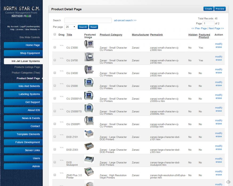
Task: Open Inks And Solvents sidebar section
Action: [x=23, y=86]
